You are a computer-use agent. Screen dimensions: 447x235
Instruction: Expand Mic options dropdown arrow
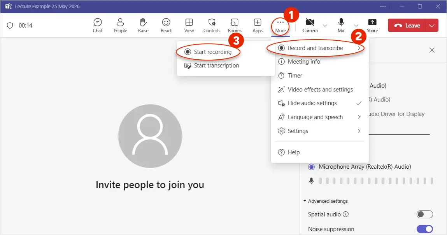pos(356,26)
